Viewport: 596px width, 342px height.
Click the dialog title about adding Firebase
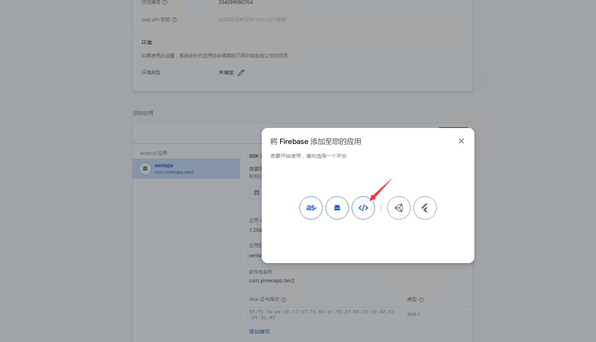[x=316, y=141]
